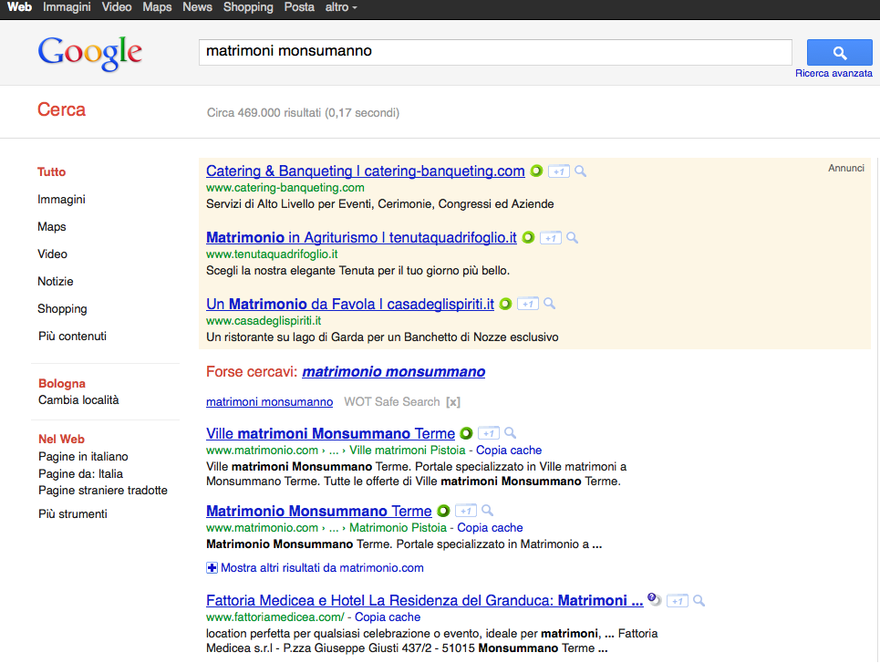Open Video in the top navigation bar

(x=117, y=7)
